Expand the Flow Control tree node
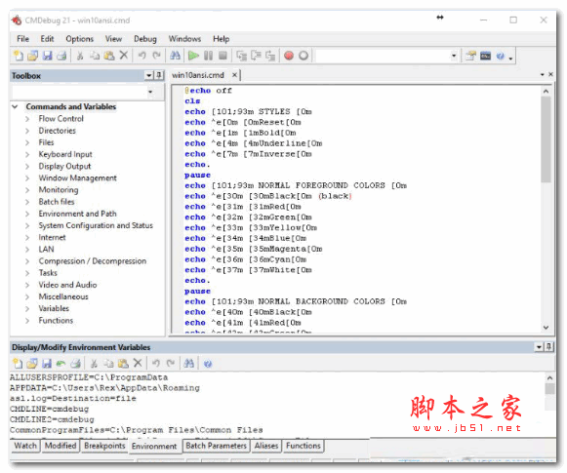 tap(27, 119)
